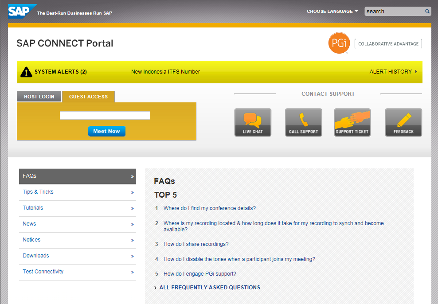
Task: Open the Choose Language dropdown
Action: point(332,12)
